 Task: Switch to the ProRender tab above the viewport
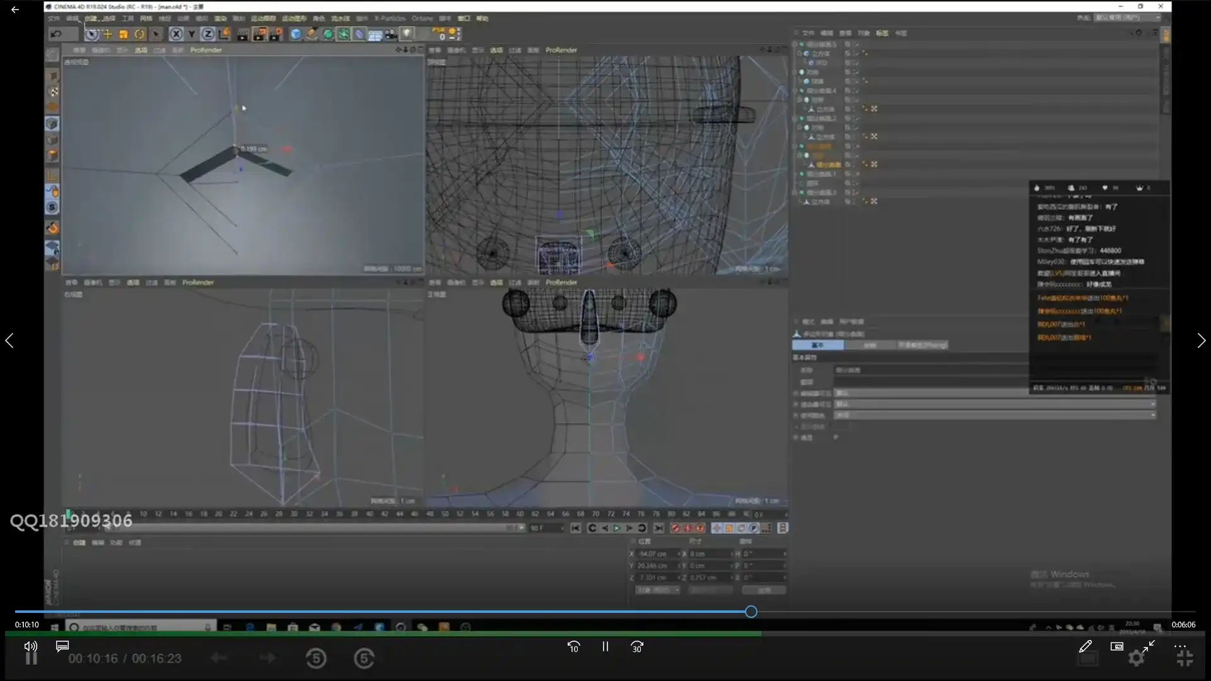point(204,50)
